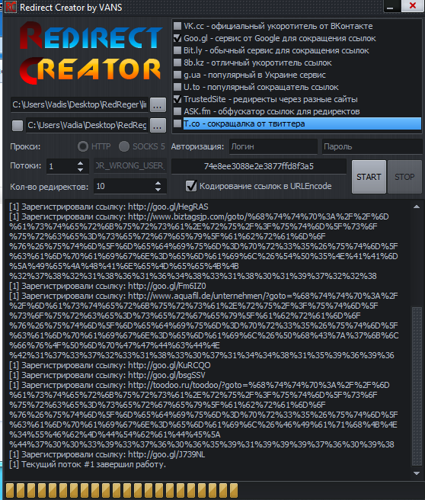Click the key field 74e8ee3088e2e3877ffd8f3a5

pyautogui.click(x=259, y=166)
